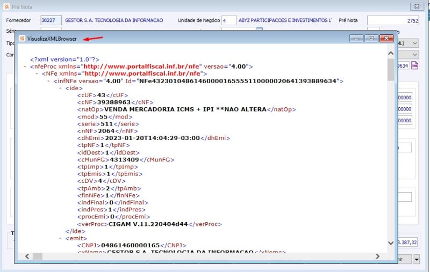Image resolution: width=430 pixels, height=272 pixels.
Task: Click the Unidade de Negócio field
Action: coord(229,20)
